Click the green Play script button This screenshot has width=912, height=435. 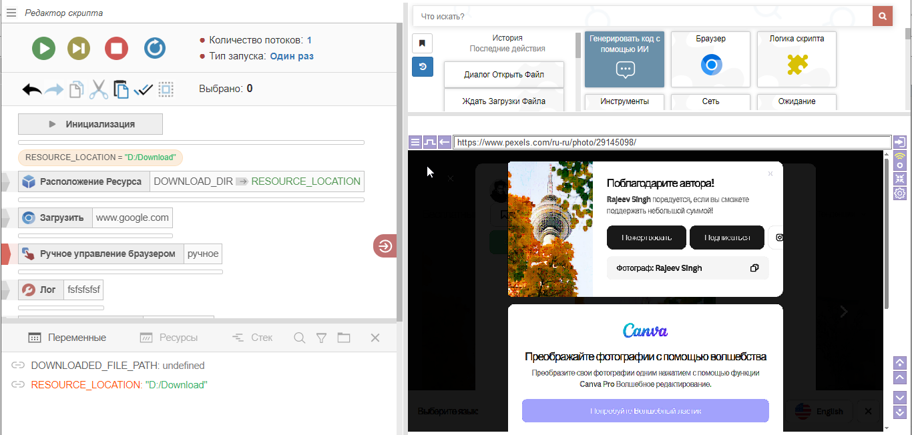coord(44,48)
